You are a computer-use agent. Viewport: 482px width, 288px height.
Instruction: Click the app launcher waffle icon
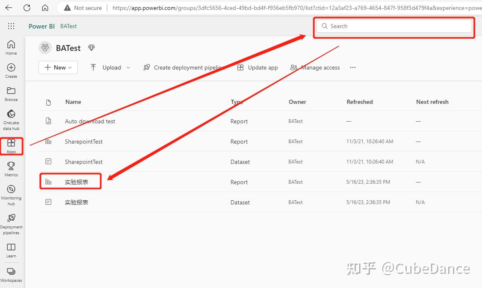11,26
